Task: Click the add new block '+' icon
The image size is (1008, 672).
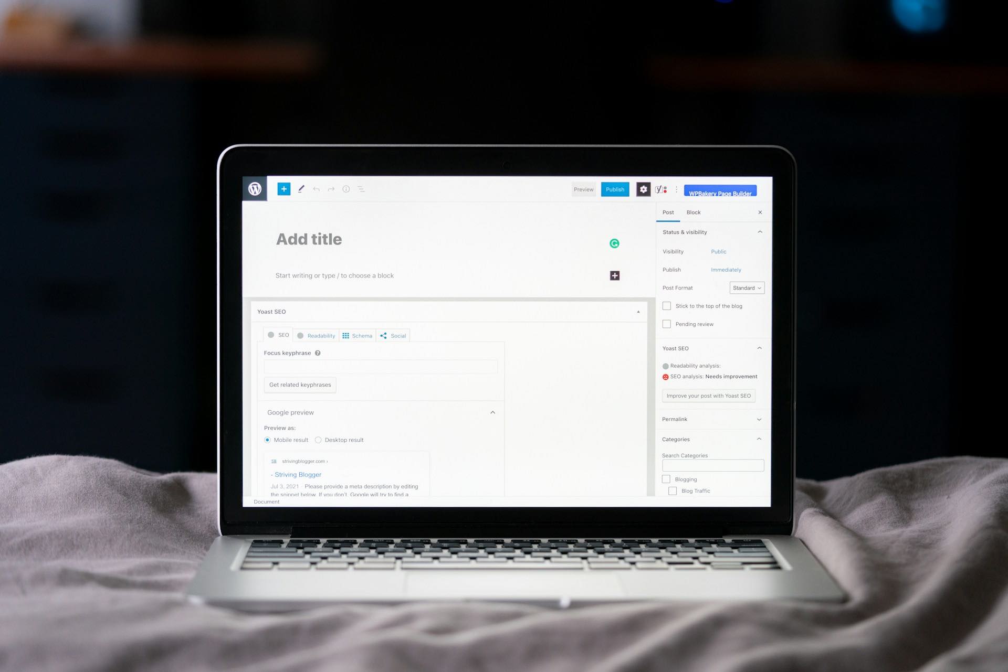Action: point(283,188)
